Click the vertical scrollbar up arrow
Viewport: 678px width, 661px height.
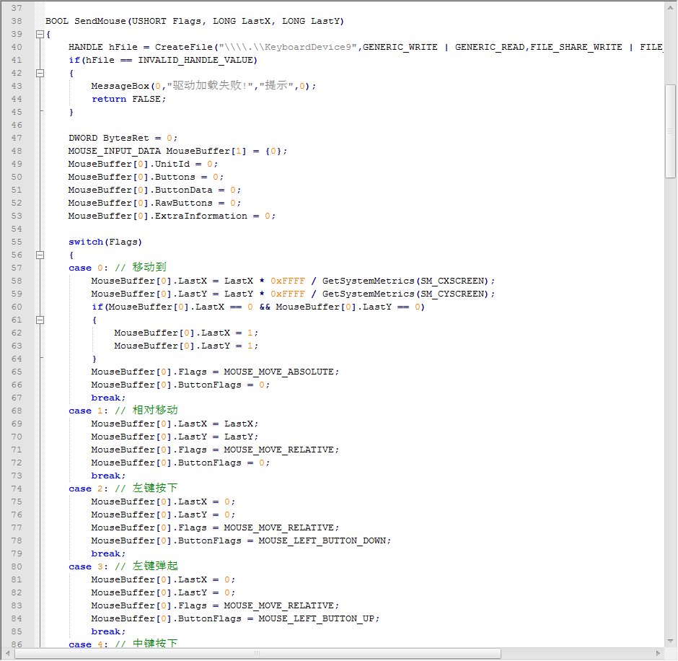click(670, 6)
